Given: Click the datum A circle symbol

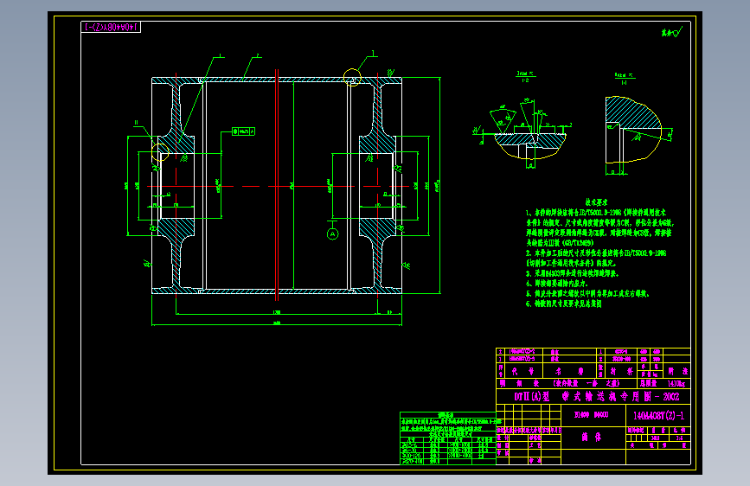Looking at the screenshot, I should (x=332, y=233).
